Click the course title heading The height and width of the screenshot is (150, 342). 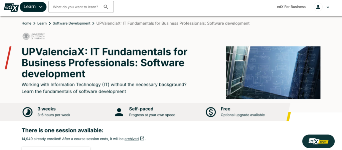pos(104,63)
